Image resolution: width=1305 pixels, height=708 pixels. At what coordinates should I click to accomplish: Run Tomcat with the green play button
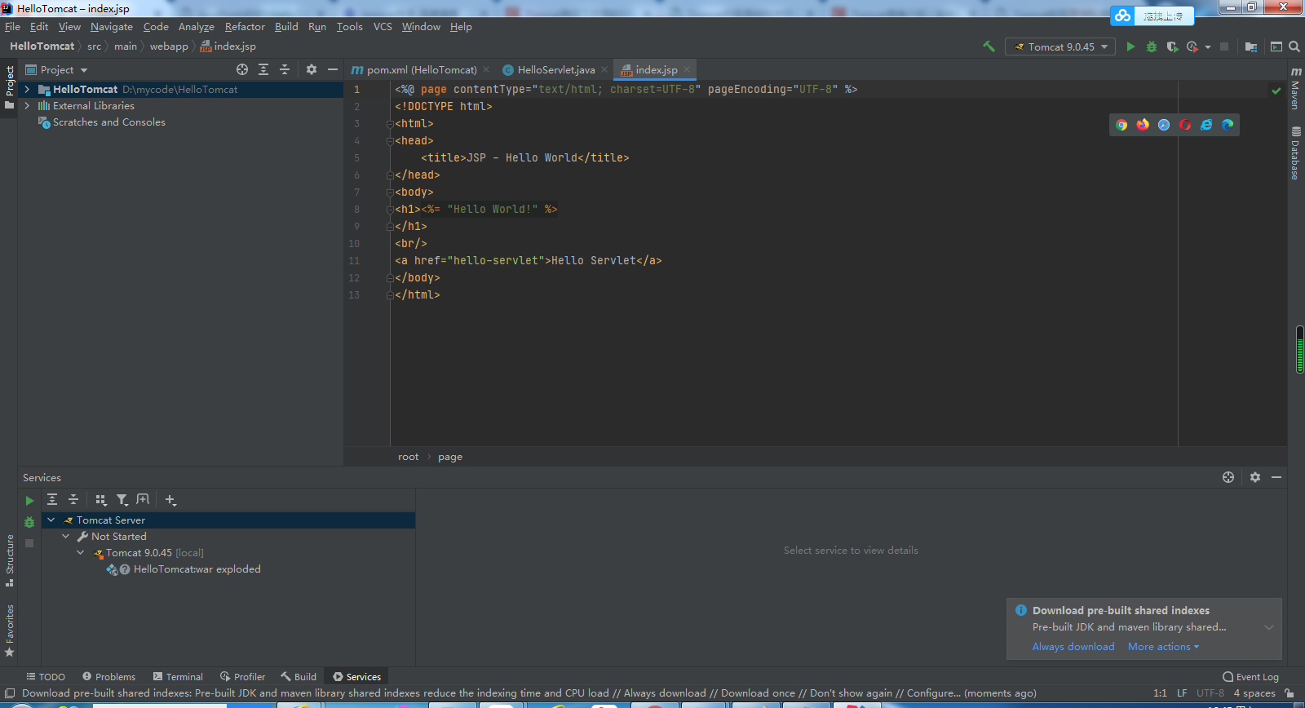pos(1130,46)
